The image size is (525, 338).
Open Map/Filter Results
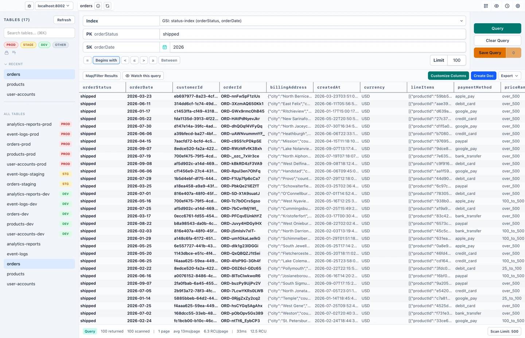pos(102,76)
